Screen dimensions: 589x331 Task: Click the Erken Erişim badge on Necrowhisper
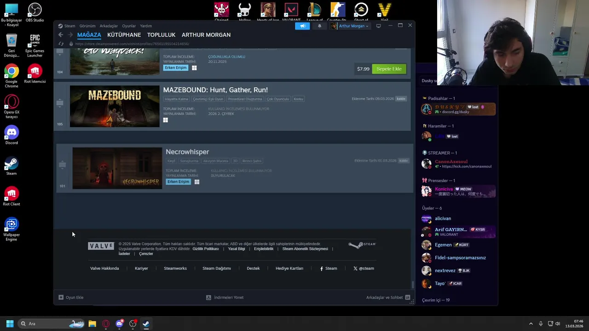point(178,182)
